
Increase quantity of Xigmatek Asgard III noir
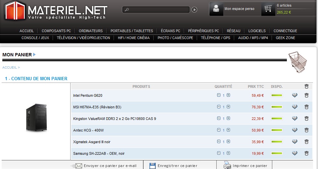[229, 141]
